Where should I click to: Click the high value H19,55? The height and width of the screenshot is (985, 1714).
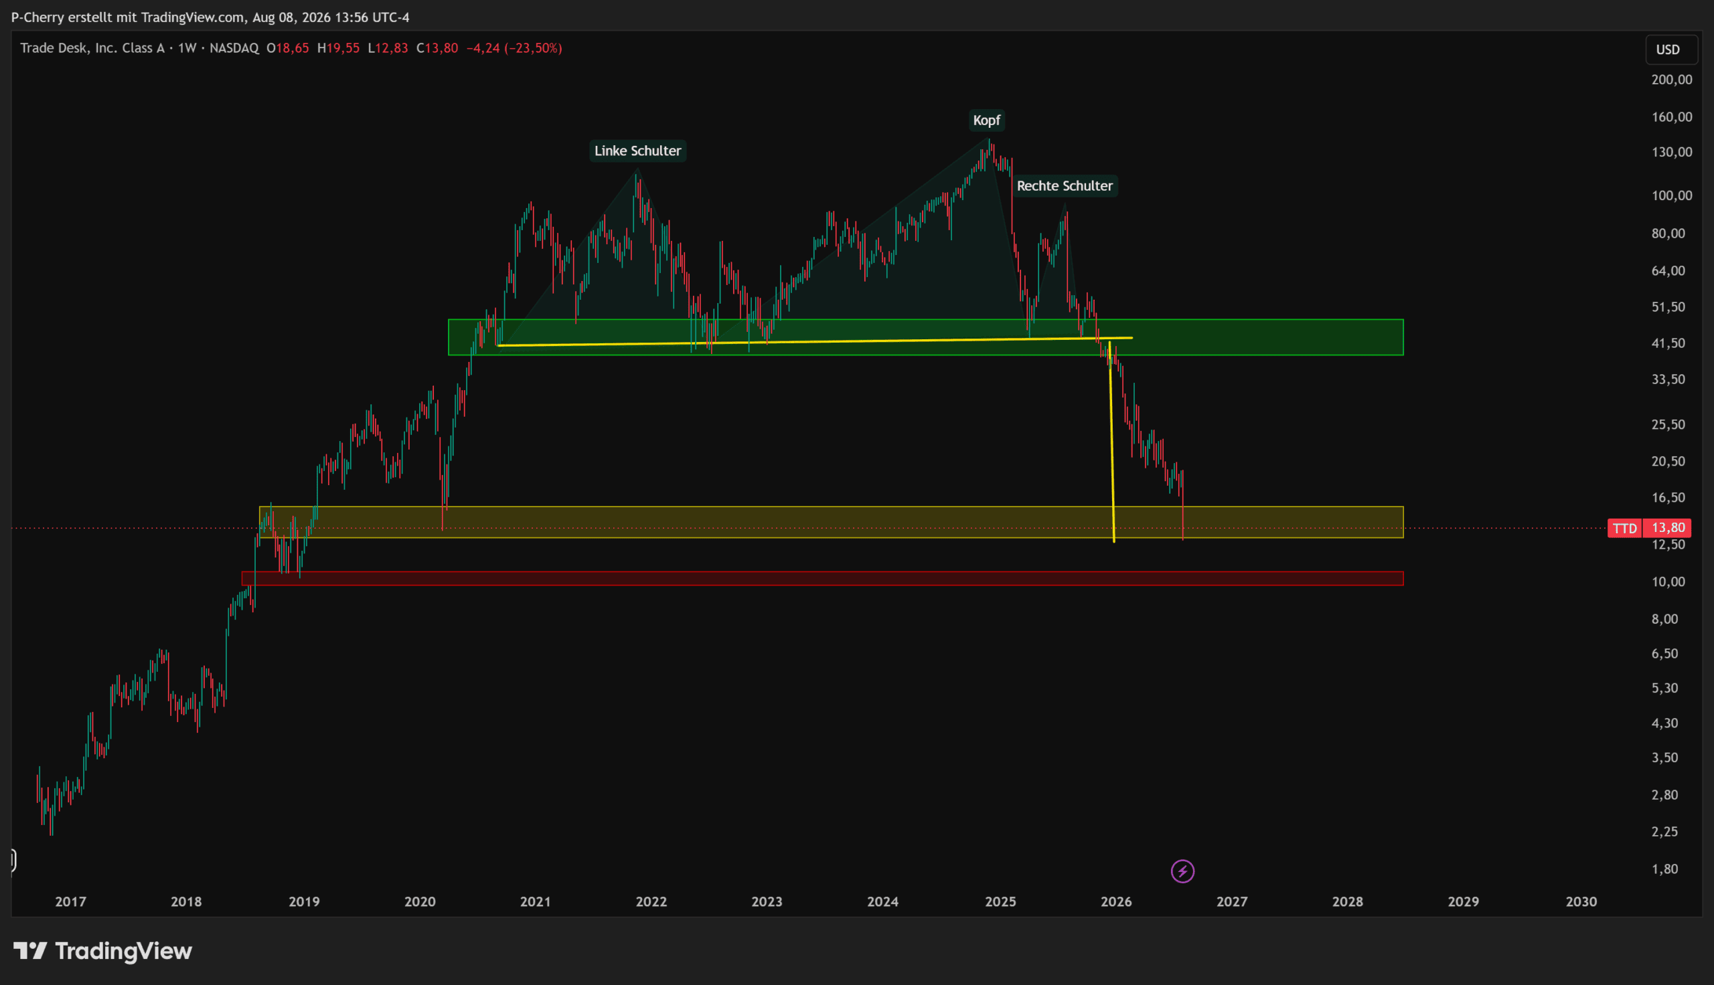(338, 48)
